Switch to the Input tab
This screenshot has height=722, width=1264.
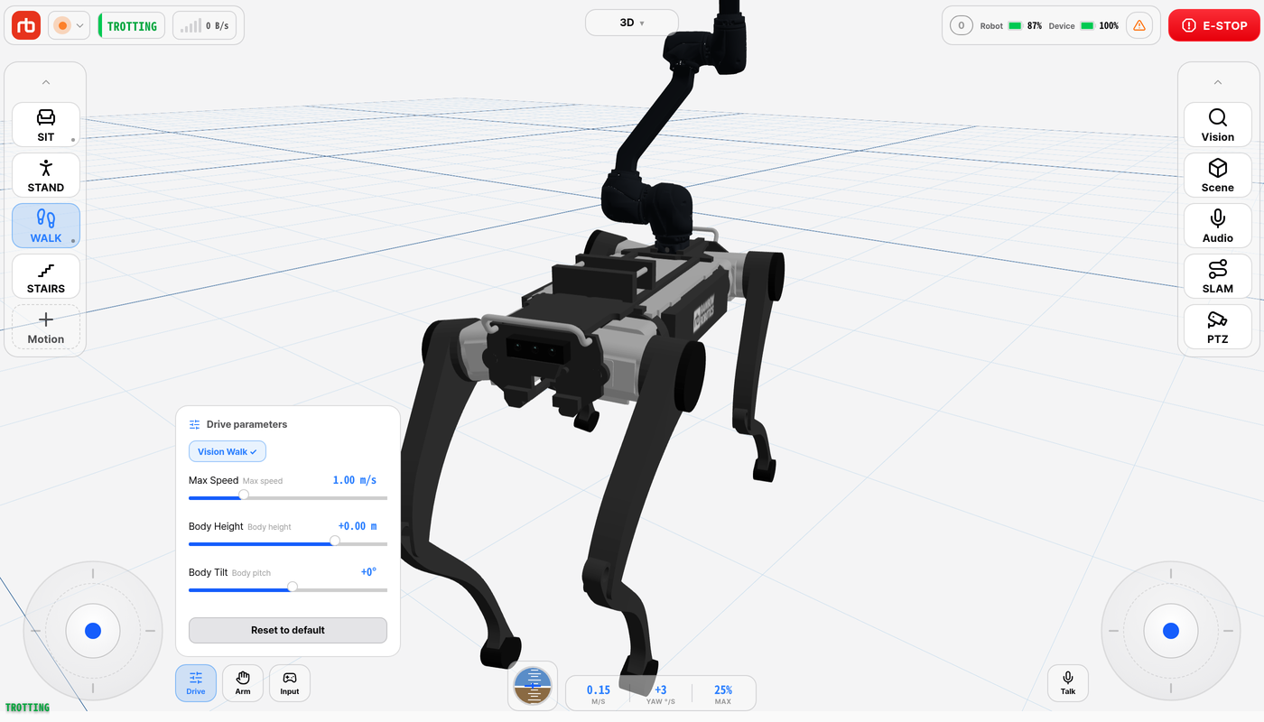pos(290,683)
